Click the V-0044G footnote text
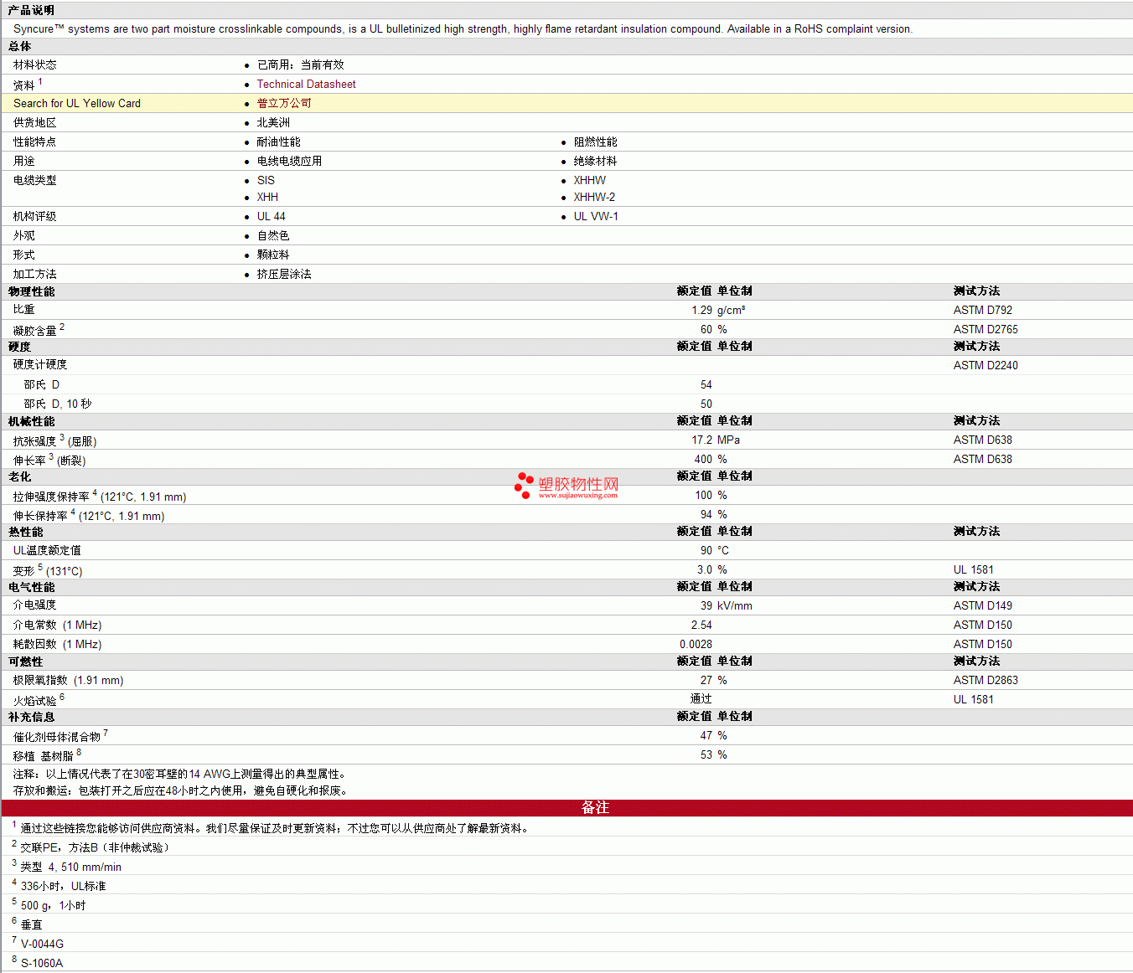Image resolution: width=1133 pixels, height=973 pixels. point(42,945)
